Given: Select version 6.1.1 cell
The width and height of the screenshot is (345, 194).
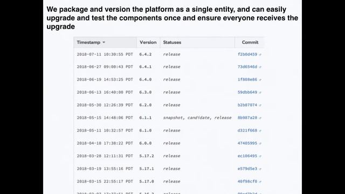Looking at the screenshot, I should point(146,117).
